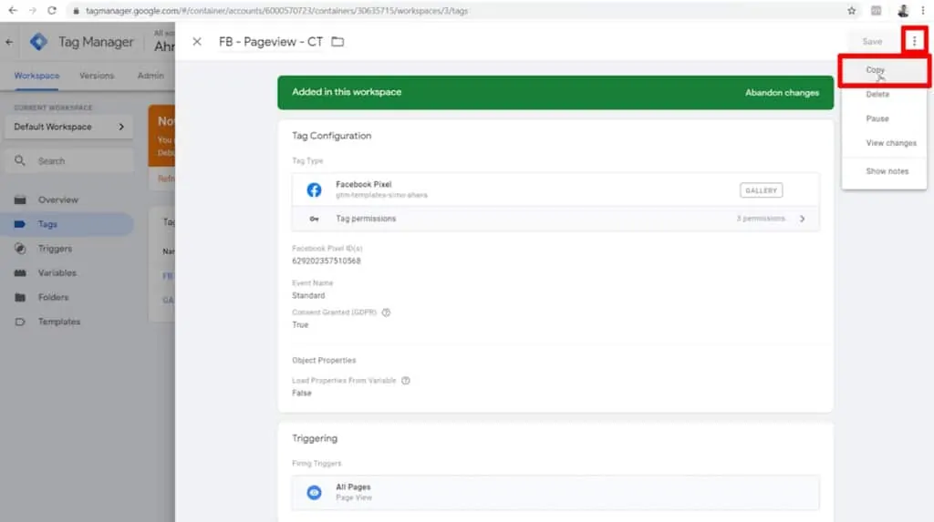This screenshot has width=934, height=522.
Task: Choose Delete from the dropdown menu
Action: pos(884,95)
